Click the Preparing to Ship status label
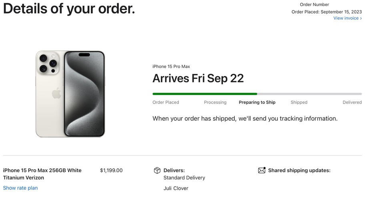 [x=257, y=102]
